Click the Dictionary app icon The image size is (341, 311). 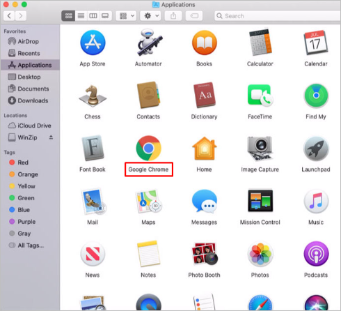point(205,95)
